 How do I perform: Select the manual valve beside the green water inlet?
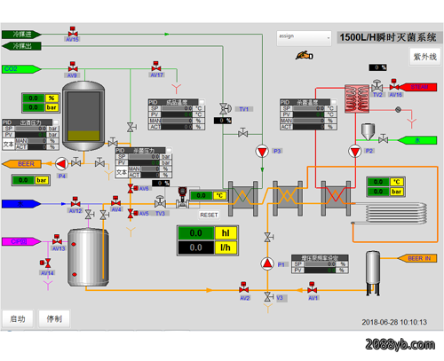(383, 138)
